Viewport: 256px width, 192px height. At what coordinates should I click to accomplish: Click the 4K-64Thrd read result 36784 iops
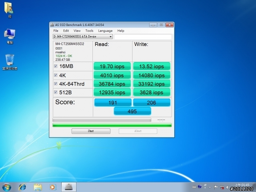[x=112, y=84]
